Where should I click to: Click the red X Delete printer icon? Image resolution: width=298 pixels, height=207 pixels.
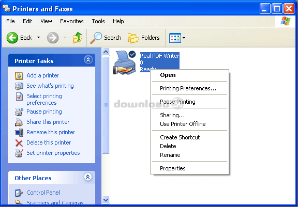pos(19,143)
